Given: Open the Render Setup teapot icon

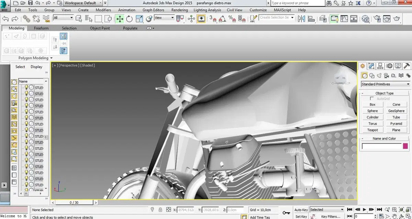Looking at the screenshot, I should coord(377,19).
